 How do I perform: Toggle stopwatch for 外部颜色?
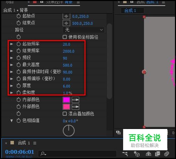point(18,107)
